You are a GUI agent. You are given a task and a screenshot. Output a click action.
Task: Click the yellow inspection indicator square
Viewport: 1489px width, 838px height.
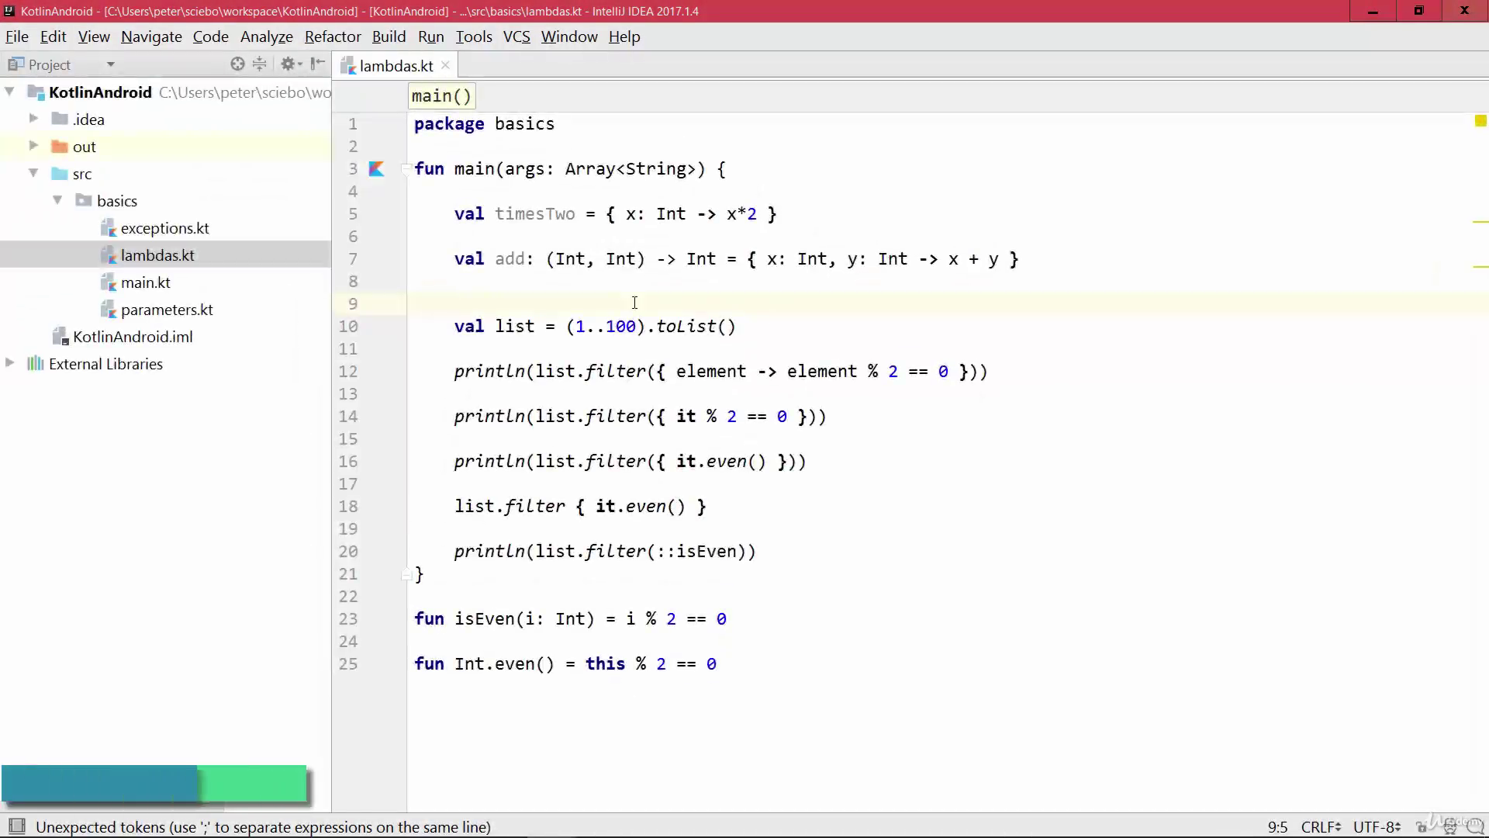[1480, 120]
